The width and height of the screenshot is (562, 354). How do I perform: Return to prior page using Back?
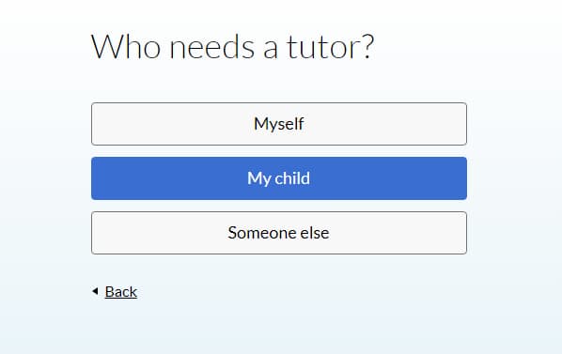[121, 292]
